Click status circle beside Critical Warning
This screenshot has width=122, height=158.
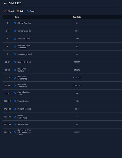point(15,23)
